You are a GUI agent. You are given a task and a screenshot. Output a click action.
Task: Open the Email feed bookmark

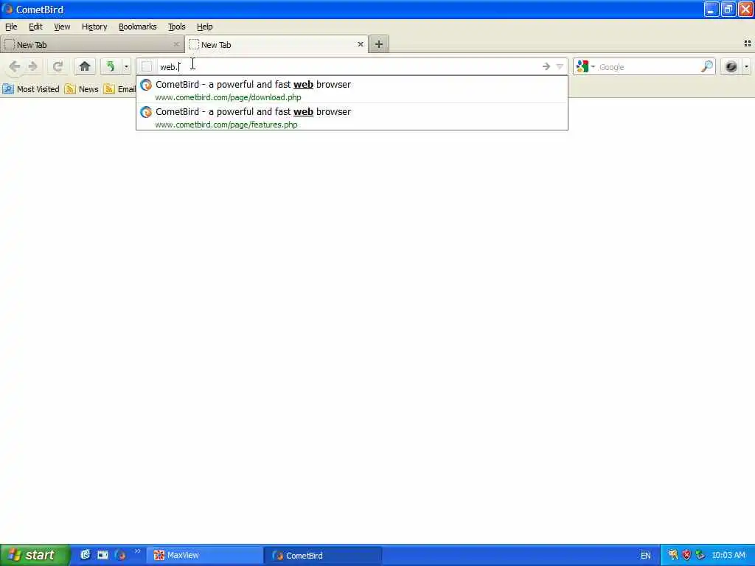pos(120,89)
